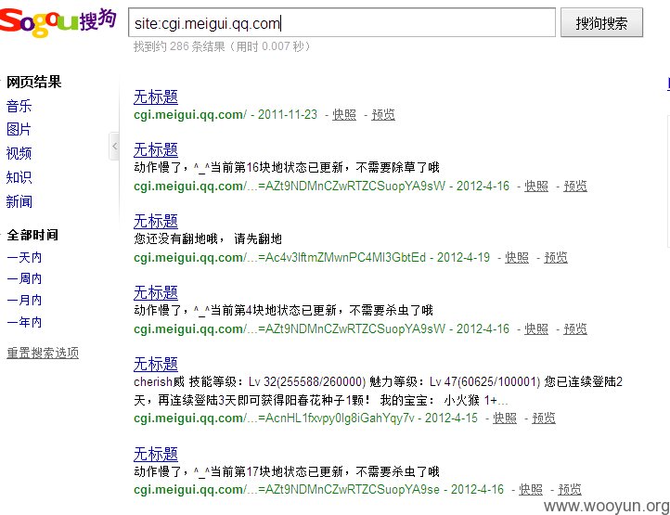This screenshot has width=670, height=515.
Task: Click URL ending Ac4v3lftmZMwnPC4Ml3GbtEd
Action: [x=280, y=257]
